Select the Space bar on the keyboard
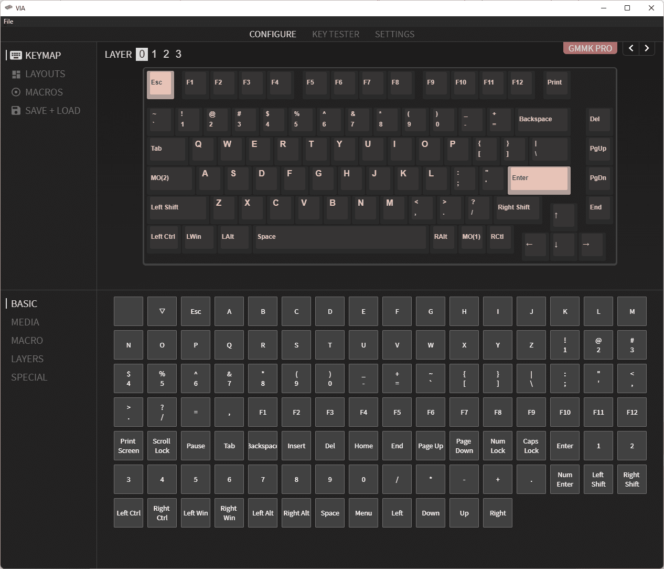Viewport: 664px width, 569px height. (x=341, y=239)
